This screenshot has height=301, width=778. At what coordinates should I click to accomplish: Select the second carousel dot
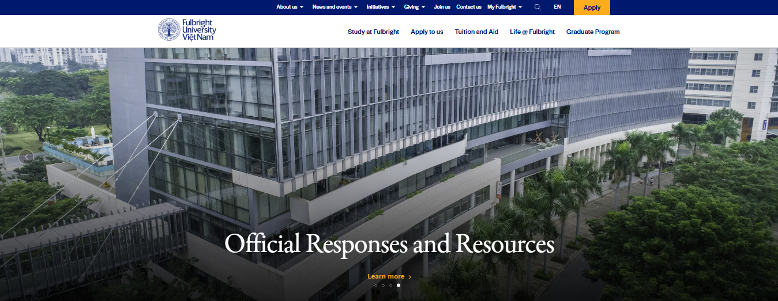pyautogui.click(x=383, y=285)
